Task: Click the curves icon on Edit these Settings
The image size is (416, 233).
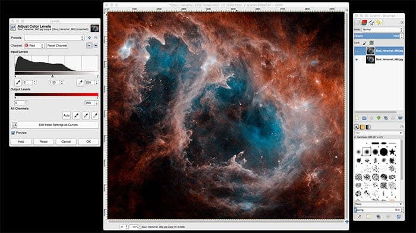Action: (14, 124)
